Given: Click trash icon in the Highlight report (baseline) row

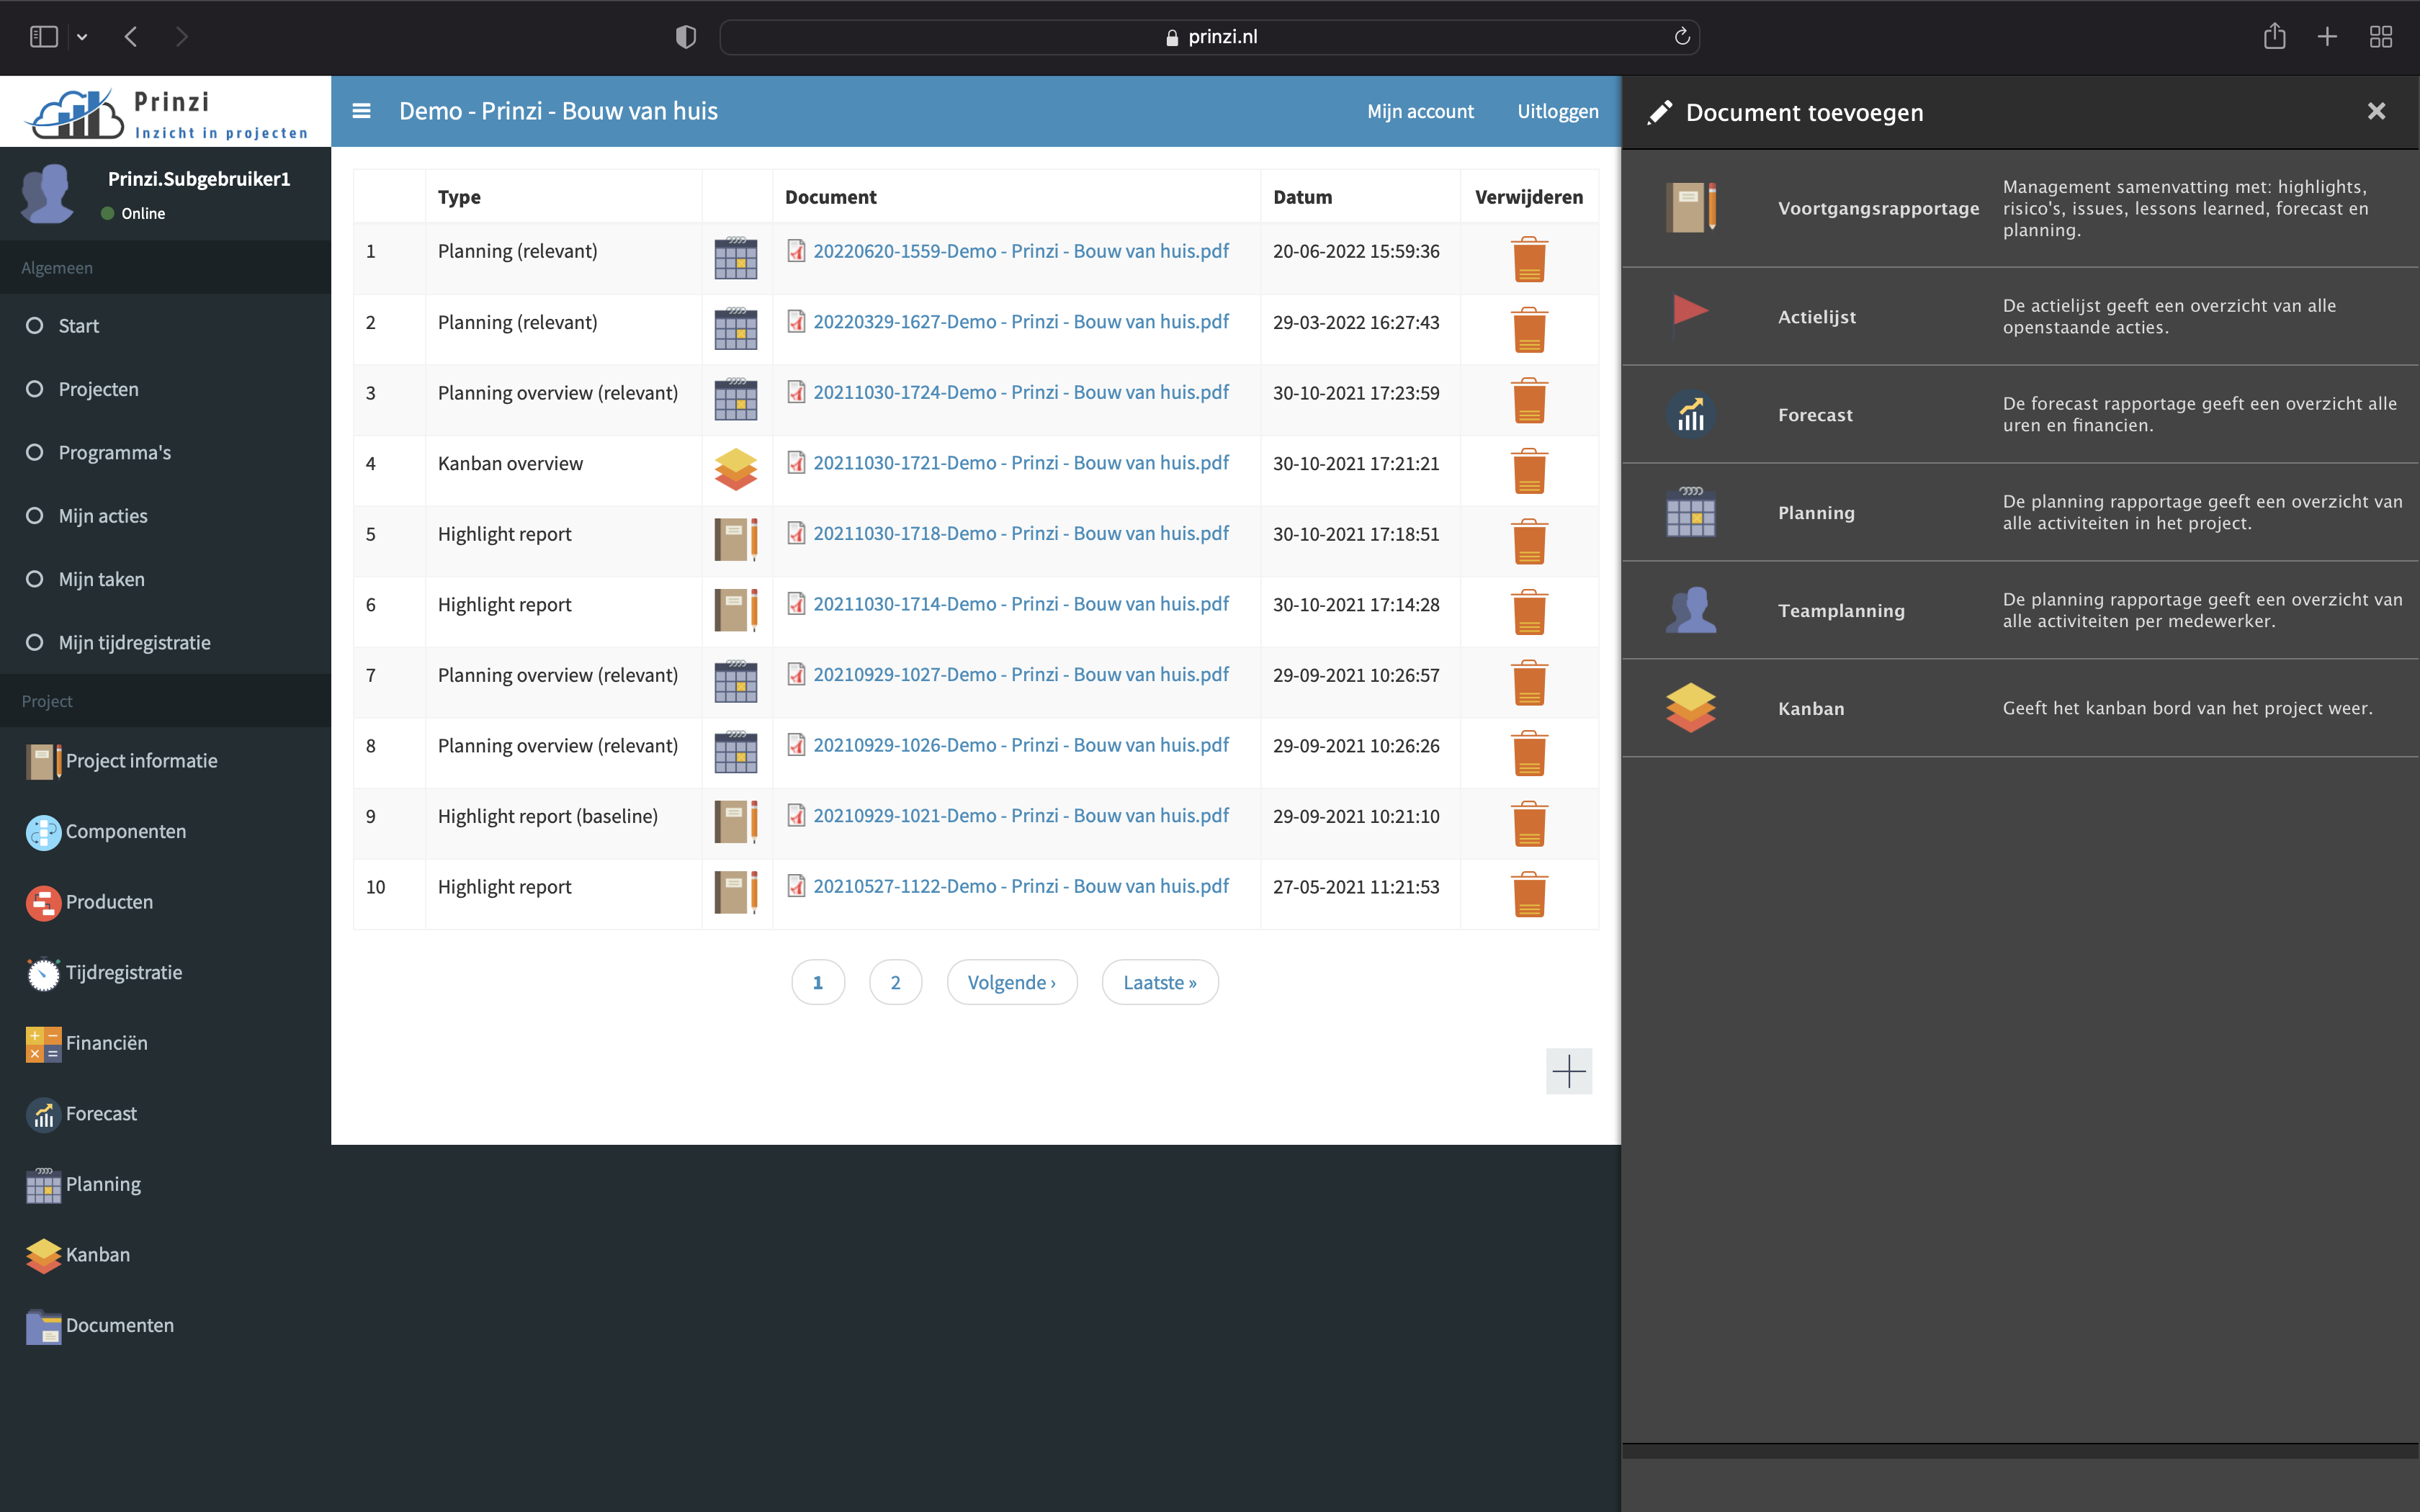Looking at the screenshot, I should tap(1529, 824).
